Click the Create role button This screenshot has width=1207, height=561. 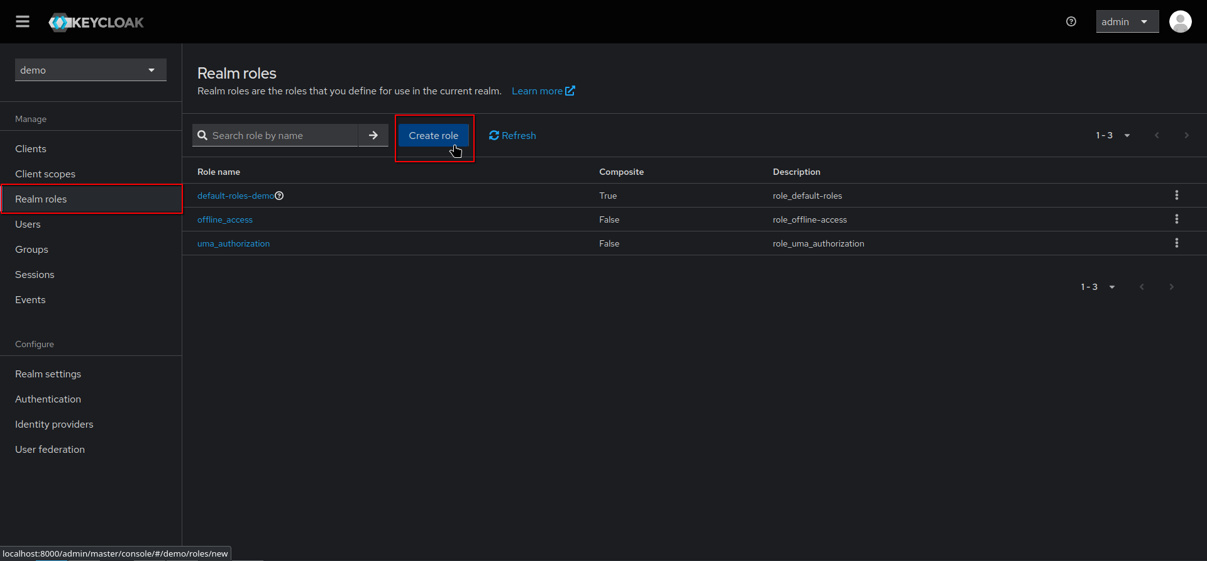[x=434, y=135]
